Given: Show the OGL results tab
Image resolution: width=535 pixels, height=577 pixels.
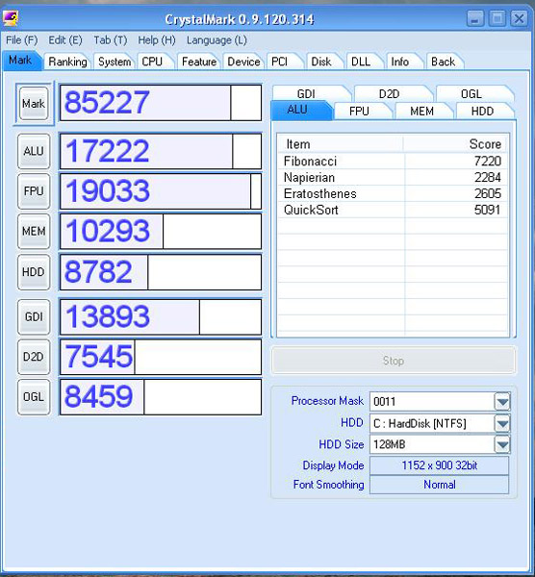Looking at the screenshot, I should click(472, 93).
